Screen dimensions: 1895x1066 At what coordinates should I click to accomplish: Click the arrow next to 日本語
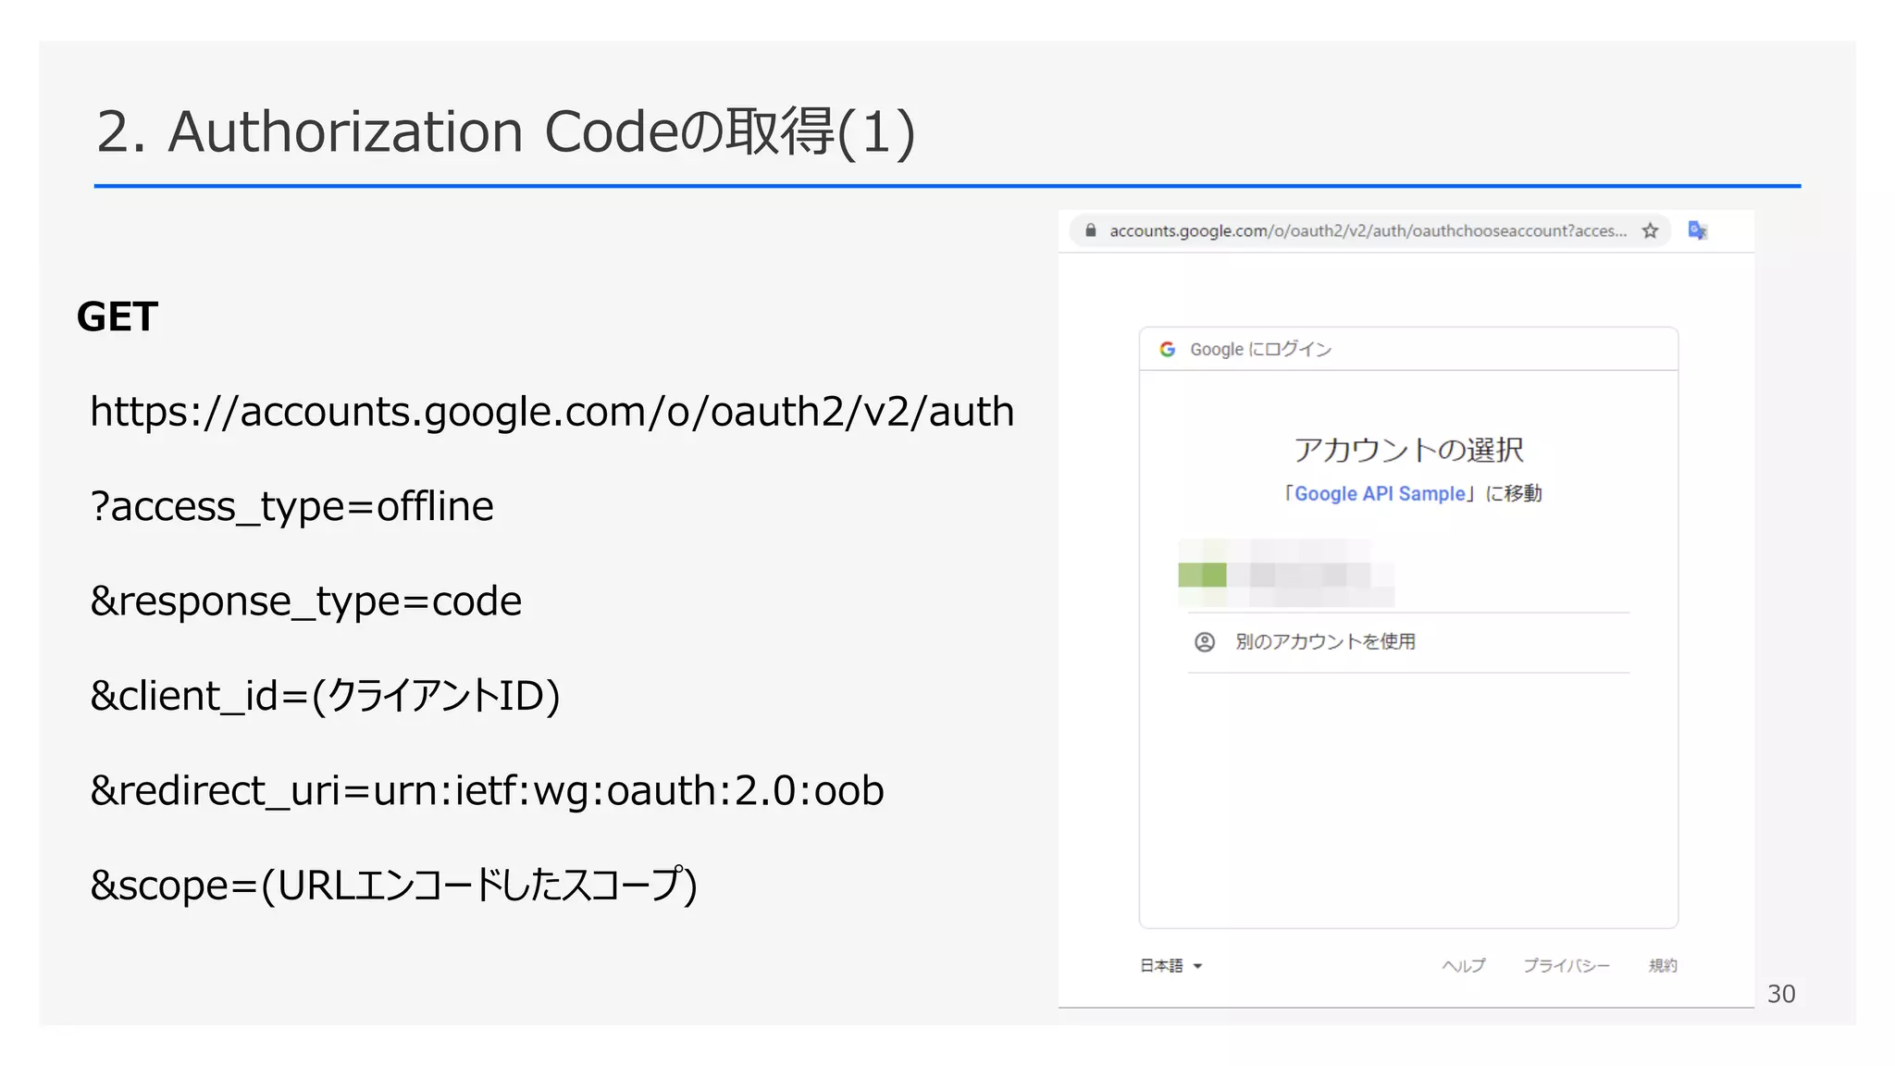tap(1197, 966)
